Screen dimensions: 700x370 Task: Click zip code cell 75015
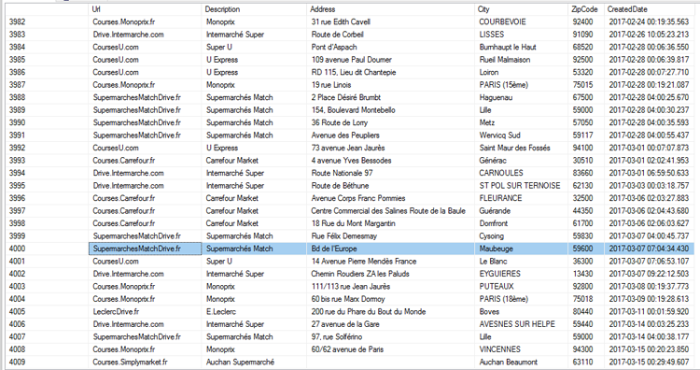[x=586, y=85]
